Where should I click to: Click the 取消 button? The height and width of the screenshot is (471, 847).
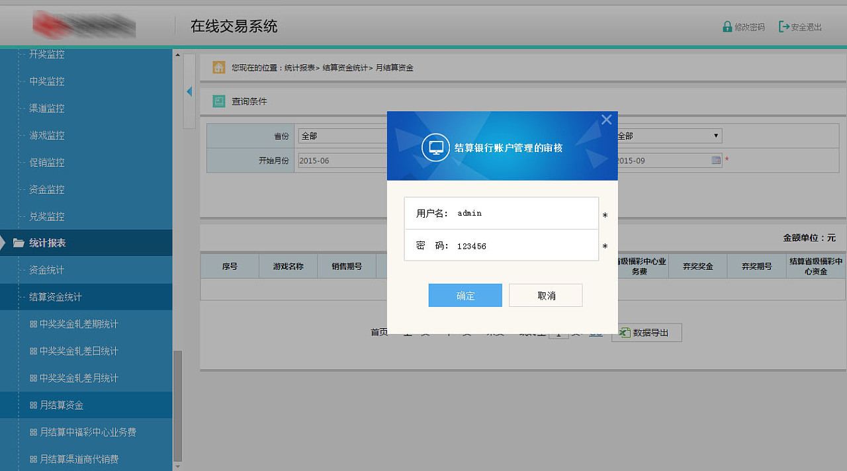(x=546, y=296)
